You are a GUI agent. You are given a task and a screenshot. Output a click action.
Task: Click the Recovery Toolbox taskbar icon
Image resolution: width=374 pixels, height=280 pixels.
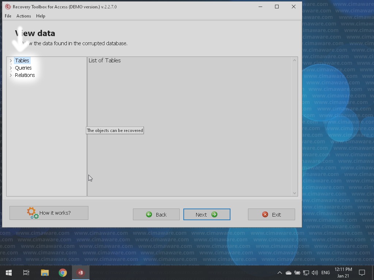click(81, 273)
